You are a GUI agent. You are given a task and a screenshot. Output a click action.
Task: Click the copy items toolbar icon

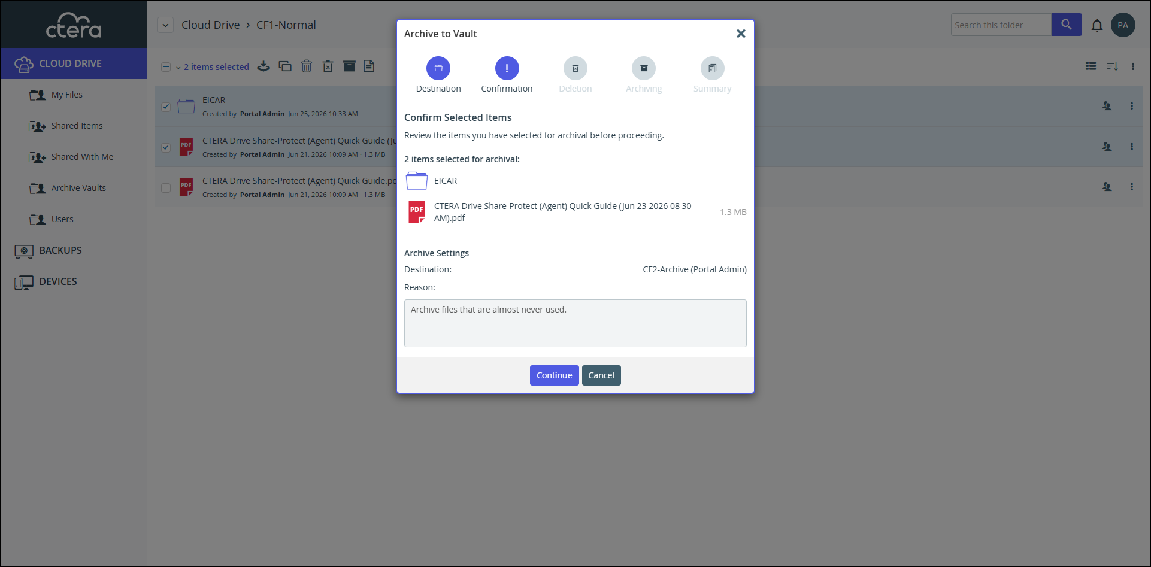point(285,66)
